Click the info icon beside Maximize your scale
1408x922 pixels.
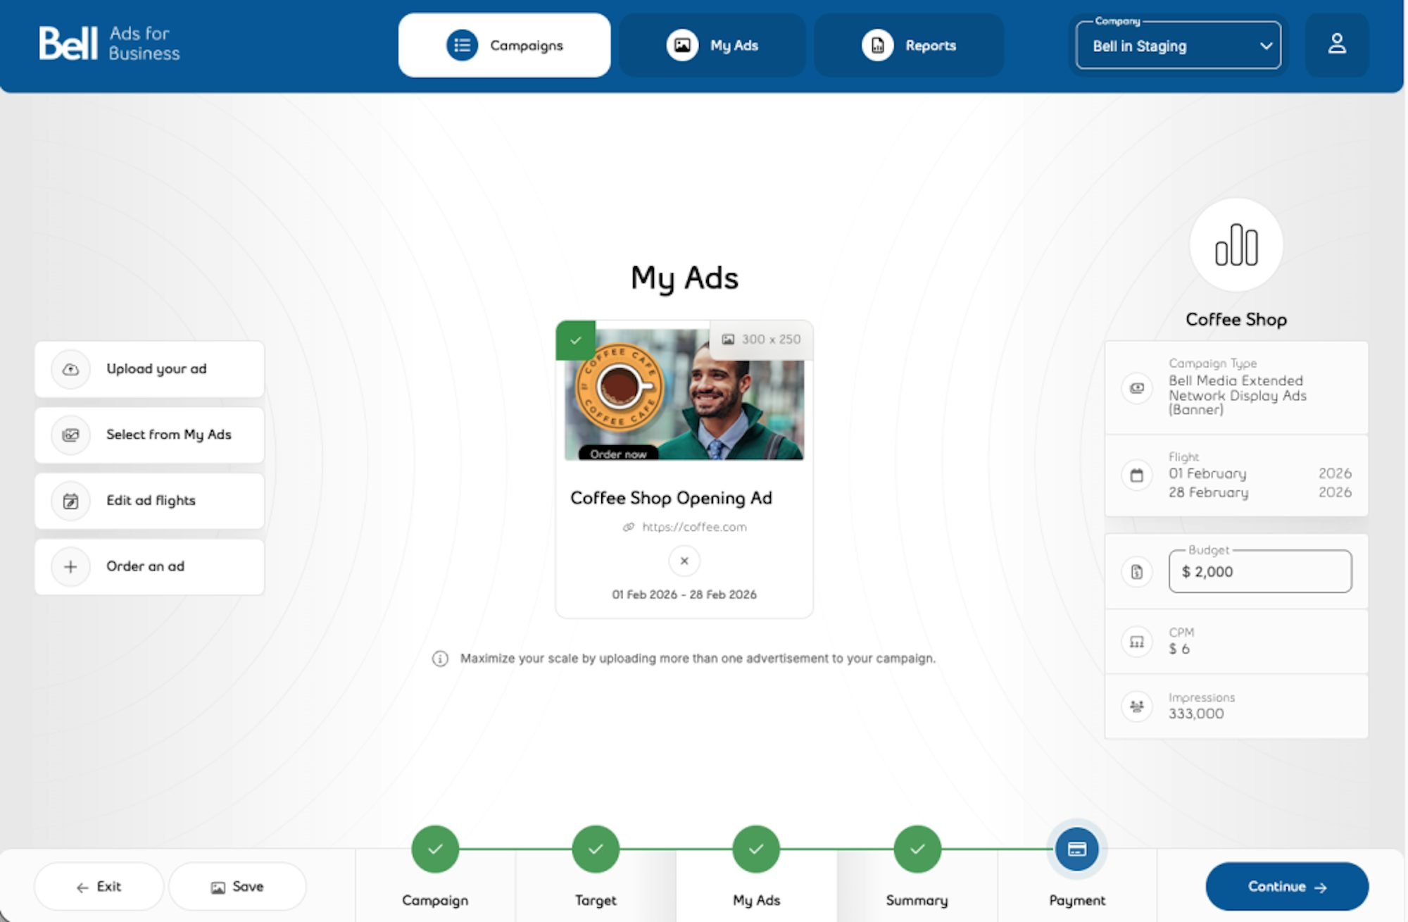[x=440, y=659]
